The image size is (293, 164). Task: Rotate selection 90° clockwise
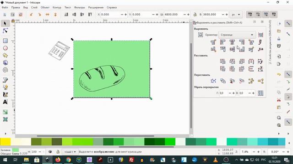pos(39,15)
